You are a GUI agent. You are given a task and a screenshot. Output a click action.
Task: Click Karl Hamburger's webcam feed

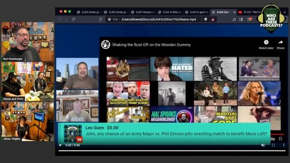[x=28, y=42]
